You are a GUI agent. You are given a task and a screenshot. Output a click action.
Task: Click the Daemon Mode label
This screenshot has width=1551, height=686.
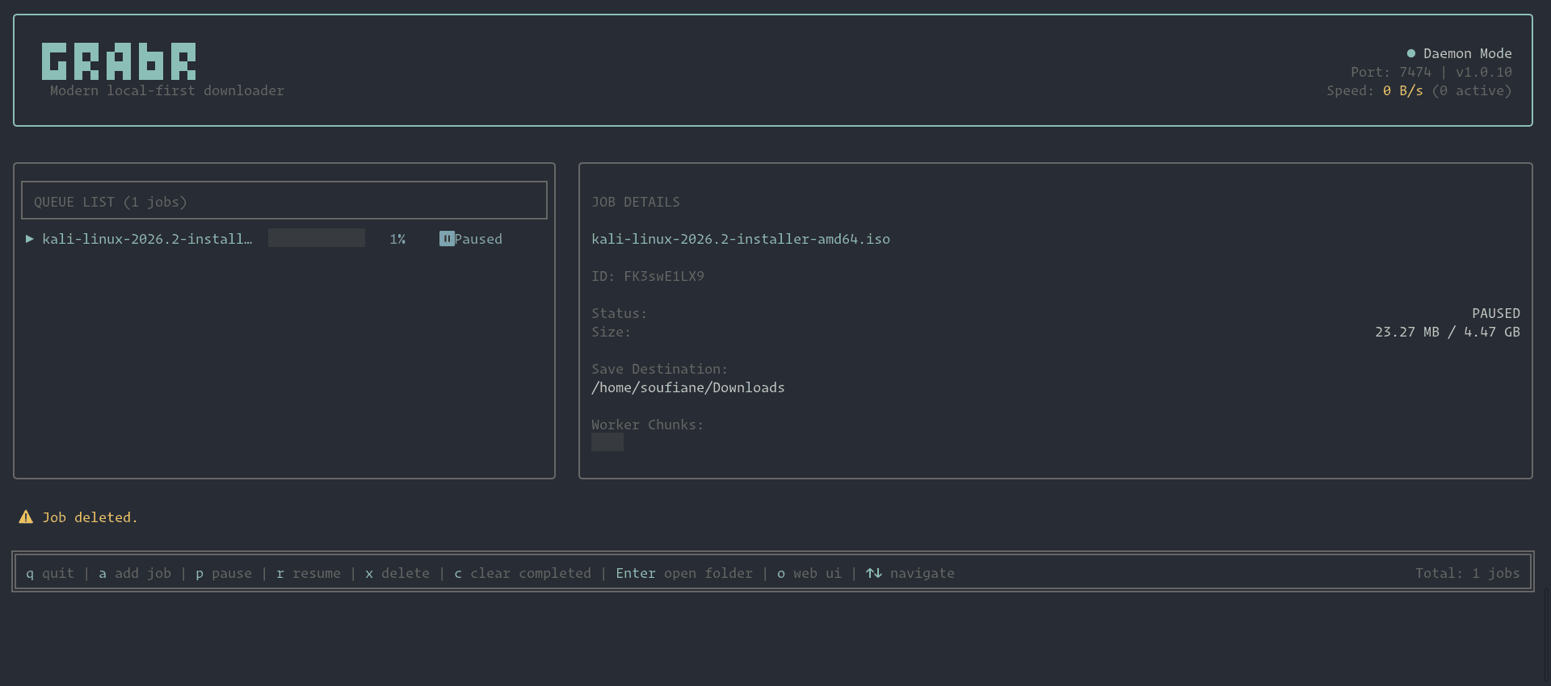[x=1468, y=53]
